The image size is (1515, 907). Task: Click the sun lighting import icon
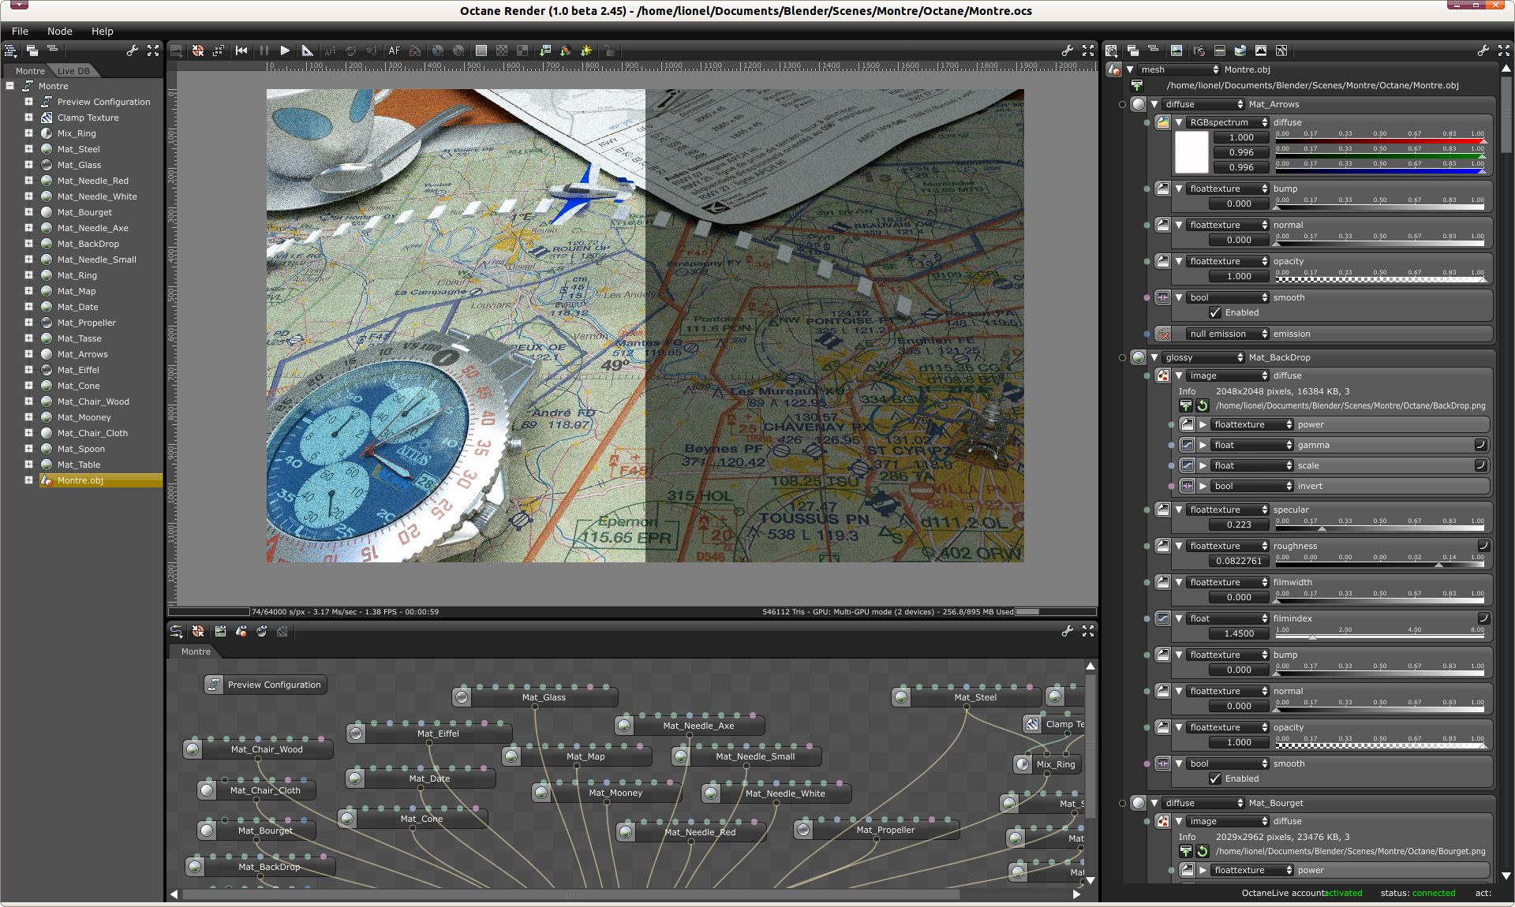pyautogui.click(x=586, y=50)
